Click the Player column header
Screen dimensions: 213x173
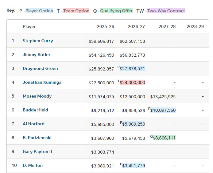coord(29,26)
